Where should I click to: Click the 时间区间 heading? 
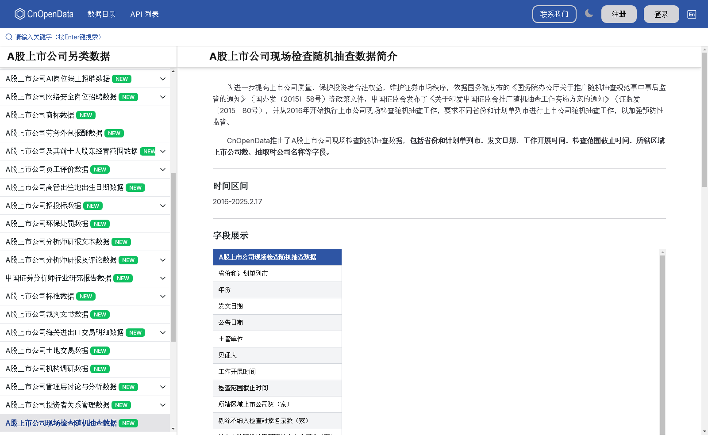[231, 186]
